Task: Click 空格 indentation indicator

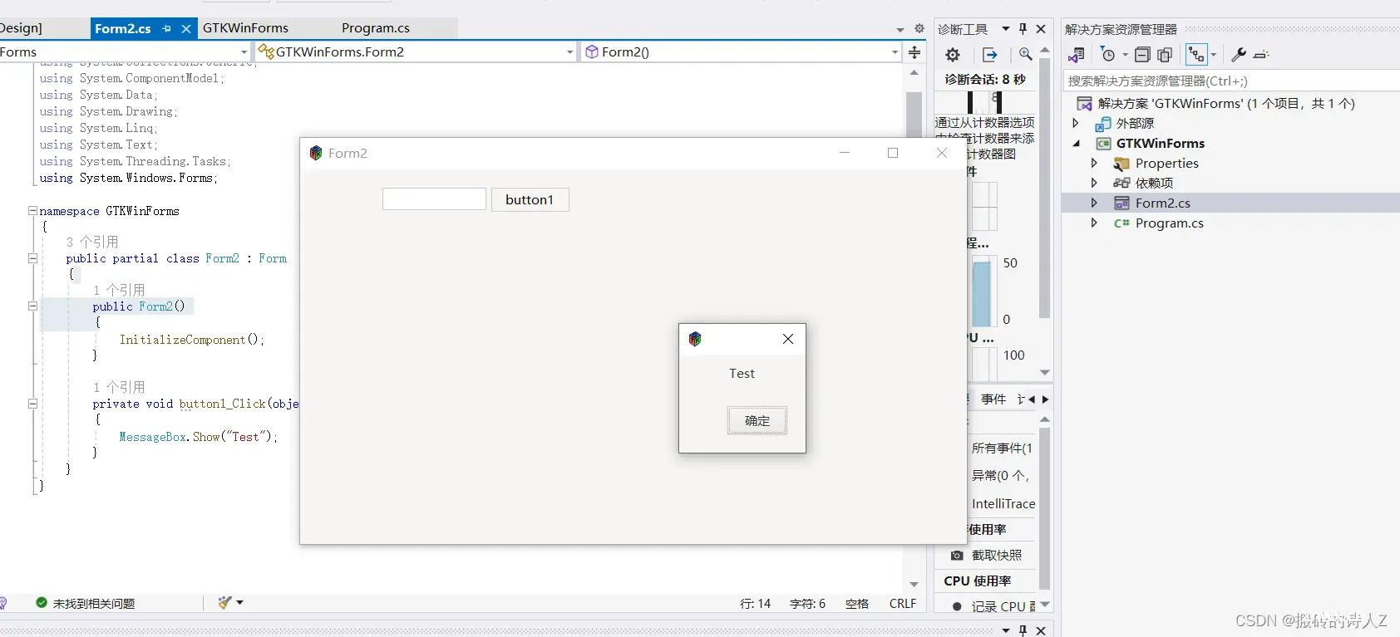Action: tap(856, 604)
